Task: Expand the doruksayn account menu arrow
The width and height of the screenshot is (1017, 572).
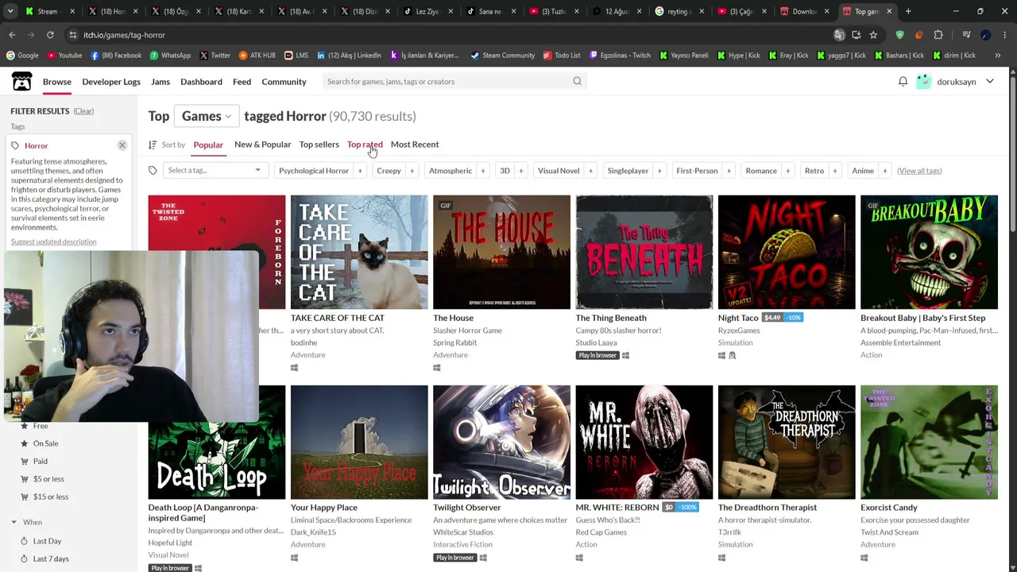Action: click(x=990, y=81)
